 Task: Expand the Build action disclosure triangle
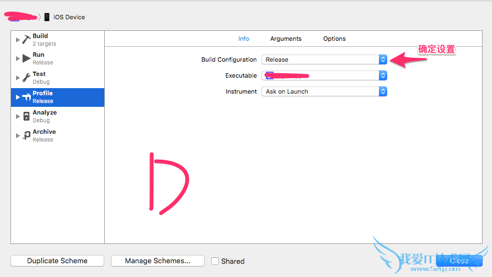pyautogui.click(x=18, y=40)
